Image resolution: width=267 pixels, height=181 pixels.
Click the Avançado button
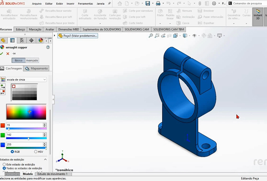tap(32, 60)
